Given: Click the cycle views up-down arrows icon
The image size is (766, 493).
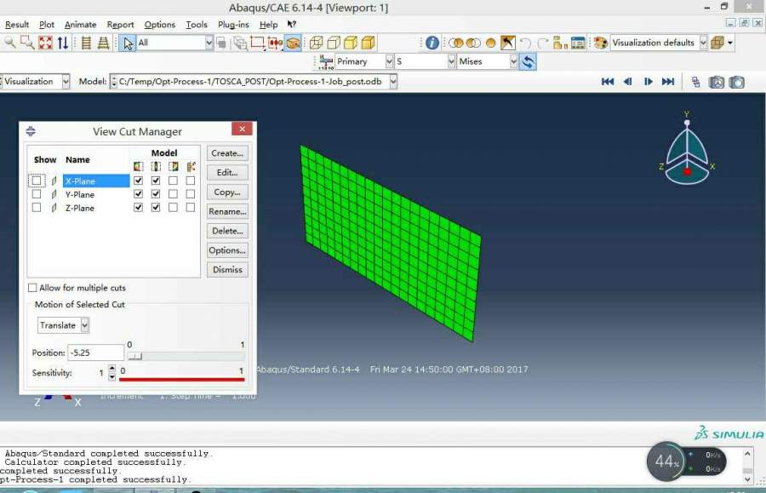Looking at the screenshot, I should [x=63, y=43].
